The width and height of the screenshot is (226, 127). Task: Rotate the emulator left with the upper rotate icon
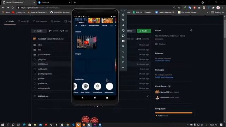point(123,30)
